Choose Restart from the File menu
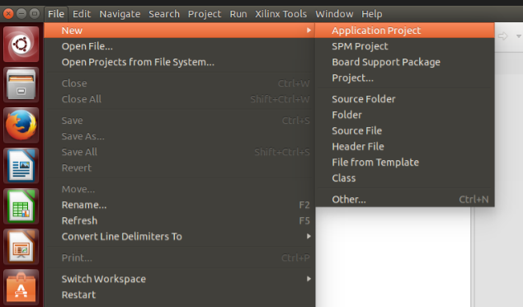The image size is (523, 307). [x=180, y=295]
